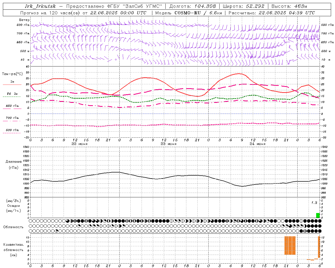
Task: Click the date label "22 июня"
Action: click(x=80, y=144)
